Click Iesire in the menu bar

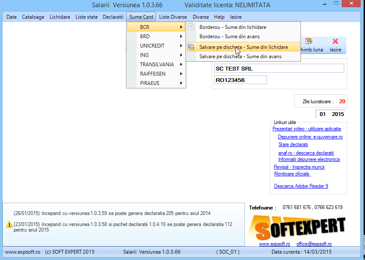[236, 17]
